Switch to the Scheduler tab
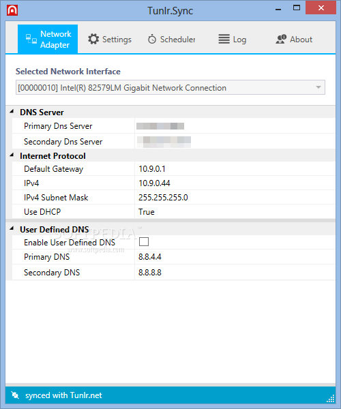 pyautogui.click(x=172, y=39)
